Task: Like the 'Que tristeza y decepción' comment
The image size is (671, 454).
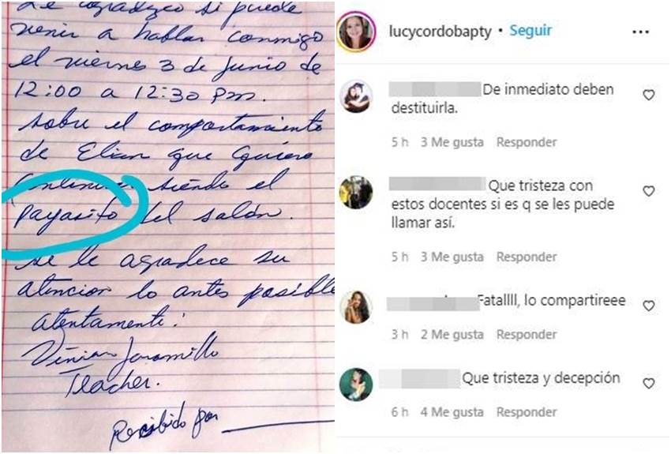Action: (649, 383)
